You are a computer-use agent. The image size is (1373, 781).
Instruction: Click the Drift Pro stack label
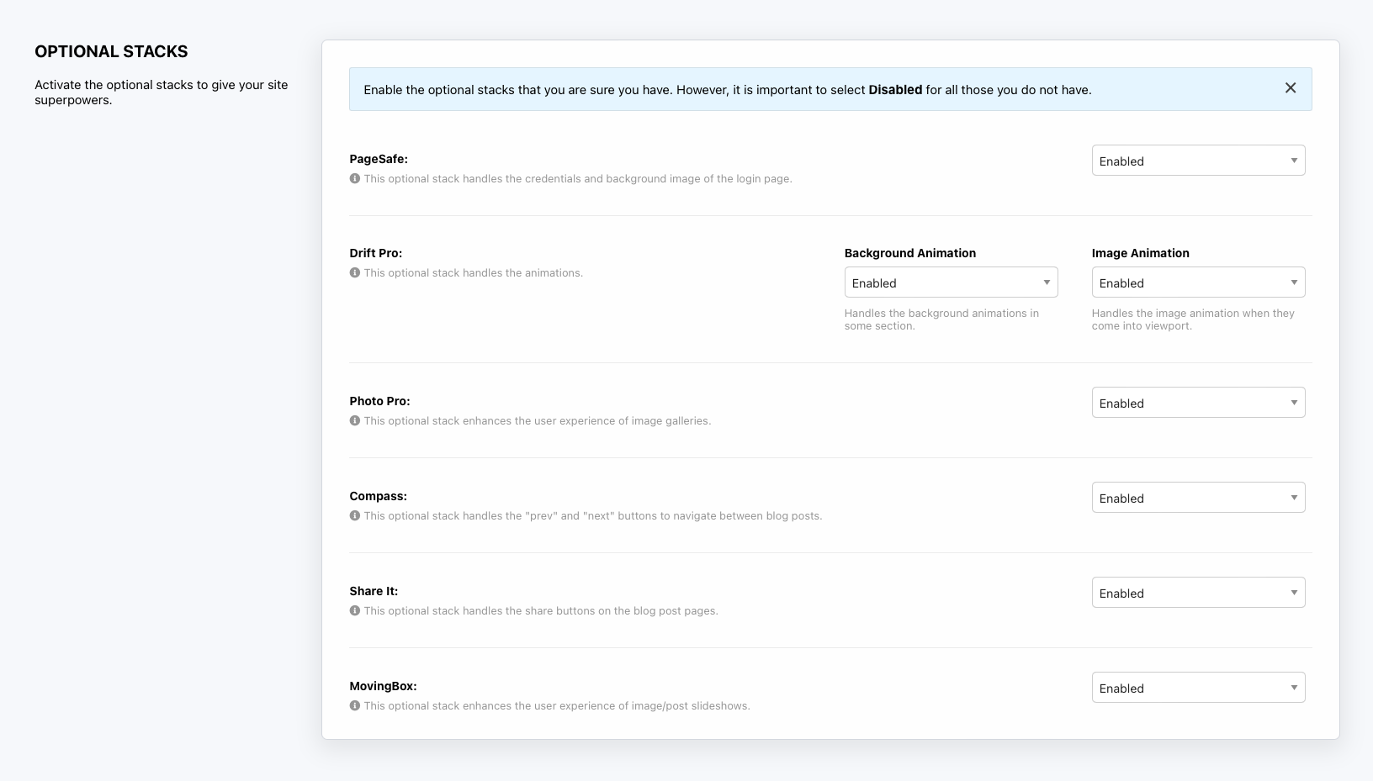[x=376, y=253]
